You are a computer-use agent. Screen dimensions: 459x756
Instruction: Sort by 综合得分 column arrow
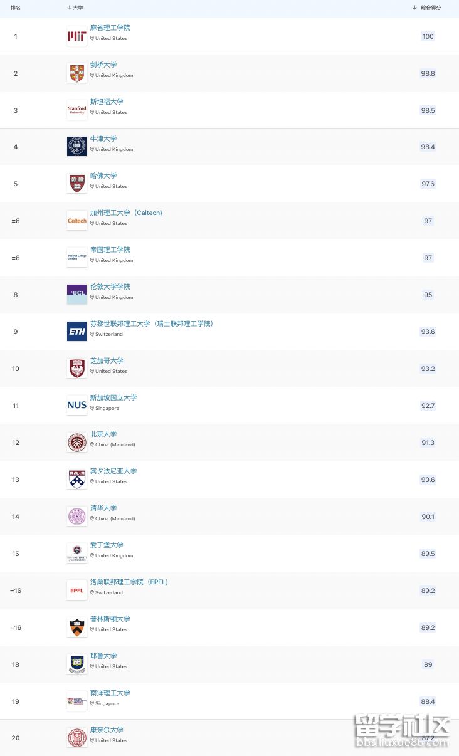[x=414, y=8]
